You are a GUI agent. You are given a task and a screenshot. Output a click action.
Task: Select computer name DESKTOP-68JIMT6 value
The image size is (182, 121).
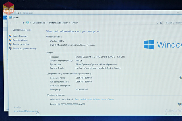click(84, 78)
